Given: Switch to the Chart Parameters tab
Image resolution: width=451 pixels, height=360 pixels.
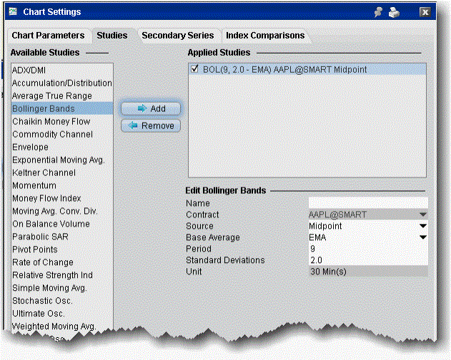Looking at the screenshot, I should click(x=48, y=35).
